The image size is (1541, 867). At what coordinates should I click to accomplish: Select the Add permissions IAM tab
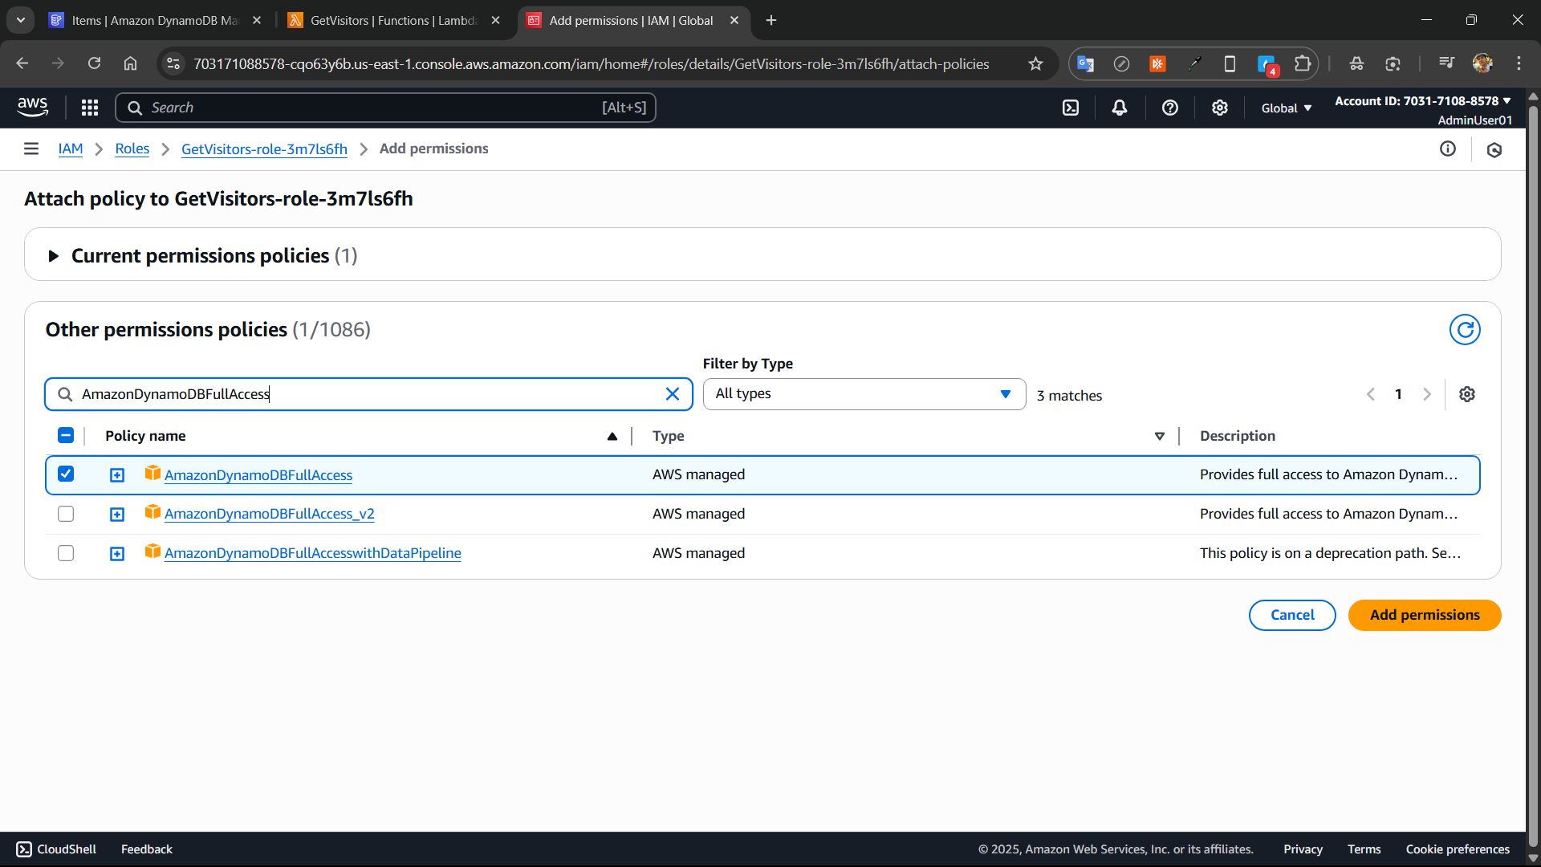point(632,20)
